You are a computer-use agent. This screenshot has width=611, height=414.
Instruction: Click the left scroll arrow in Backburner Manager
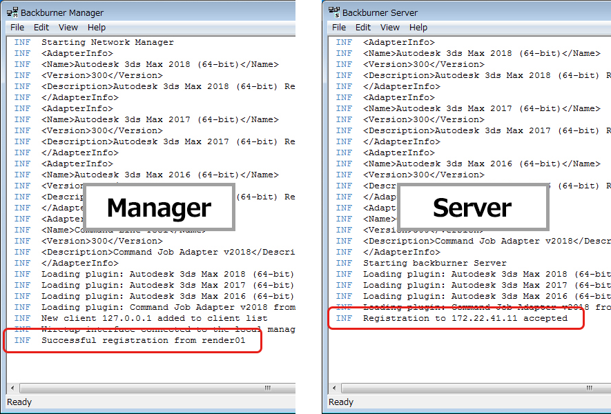coord(12,388)
